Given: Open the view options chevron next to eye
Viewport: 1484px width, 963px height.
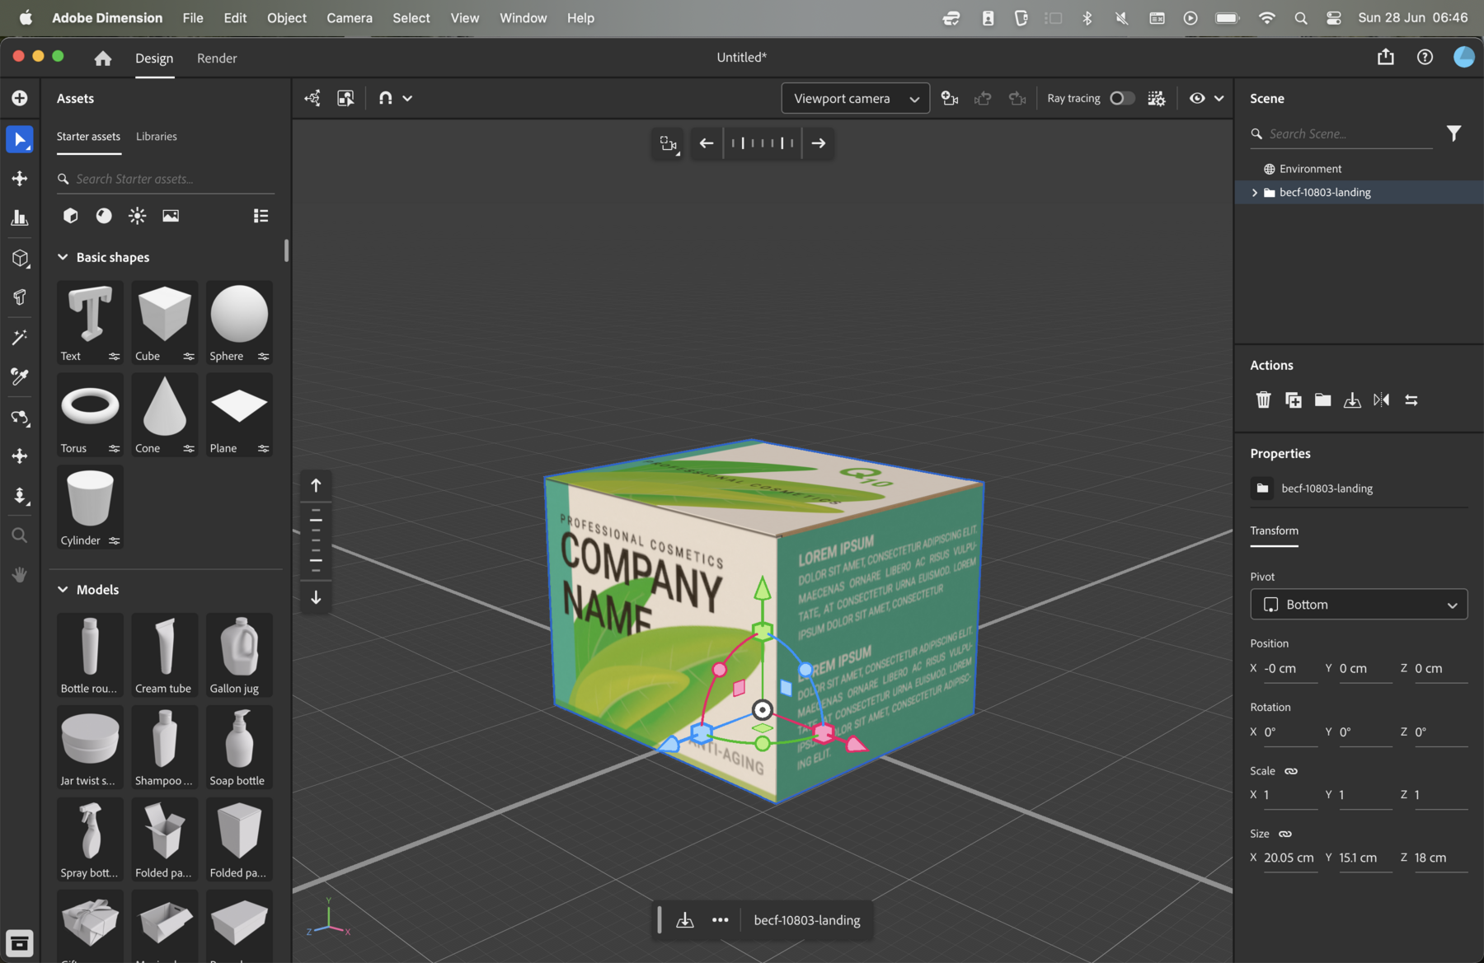Looking at the screenshot, I should (1219, 98).
